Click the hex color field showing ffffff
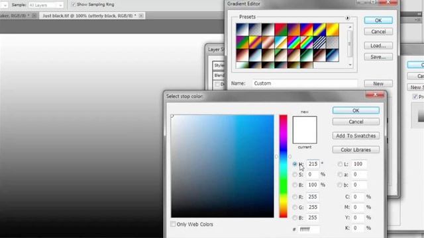424x238 pixels. pyautogui.click(x=309, y=229)
